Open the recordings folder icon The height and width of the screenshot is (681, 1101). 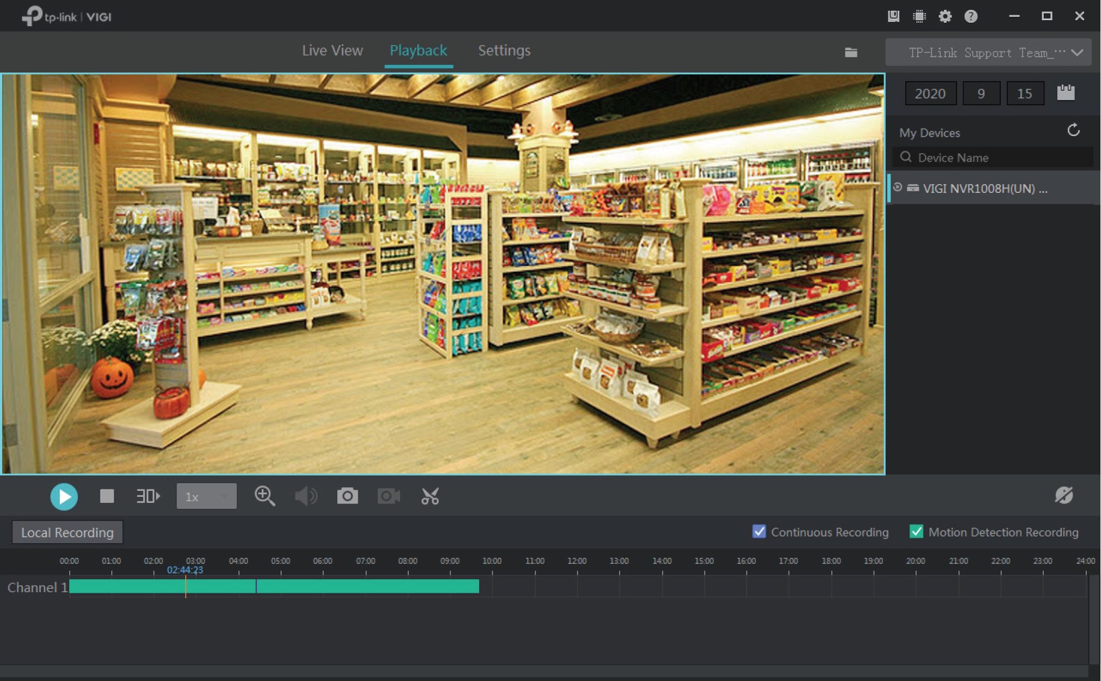(x=851, y=52)
